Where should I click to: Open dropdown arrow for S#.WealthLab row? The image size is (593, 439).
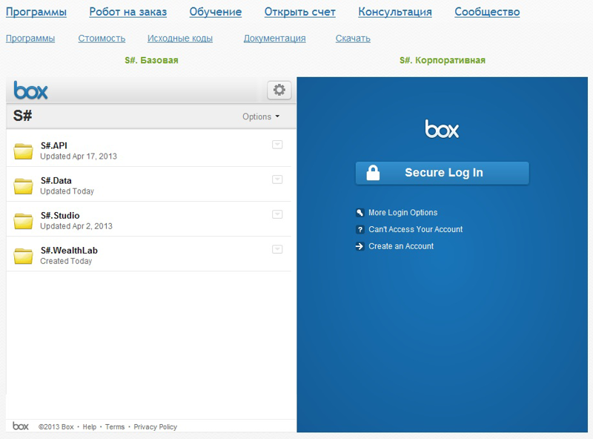tap(277, 249)
